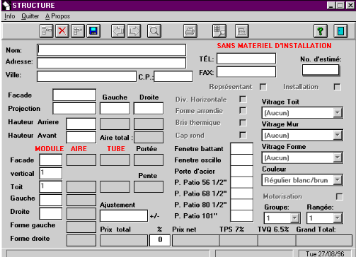Viewport: 356px width, 257px height.
Task: Click the Fenetre oscillo quantity field
Action: click(x=242, y=160)
